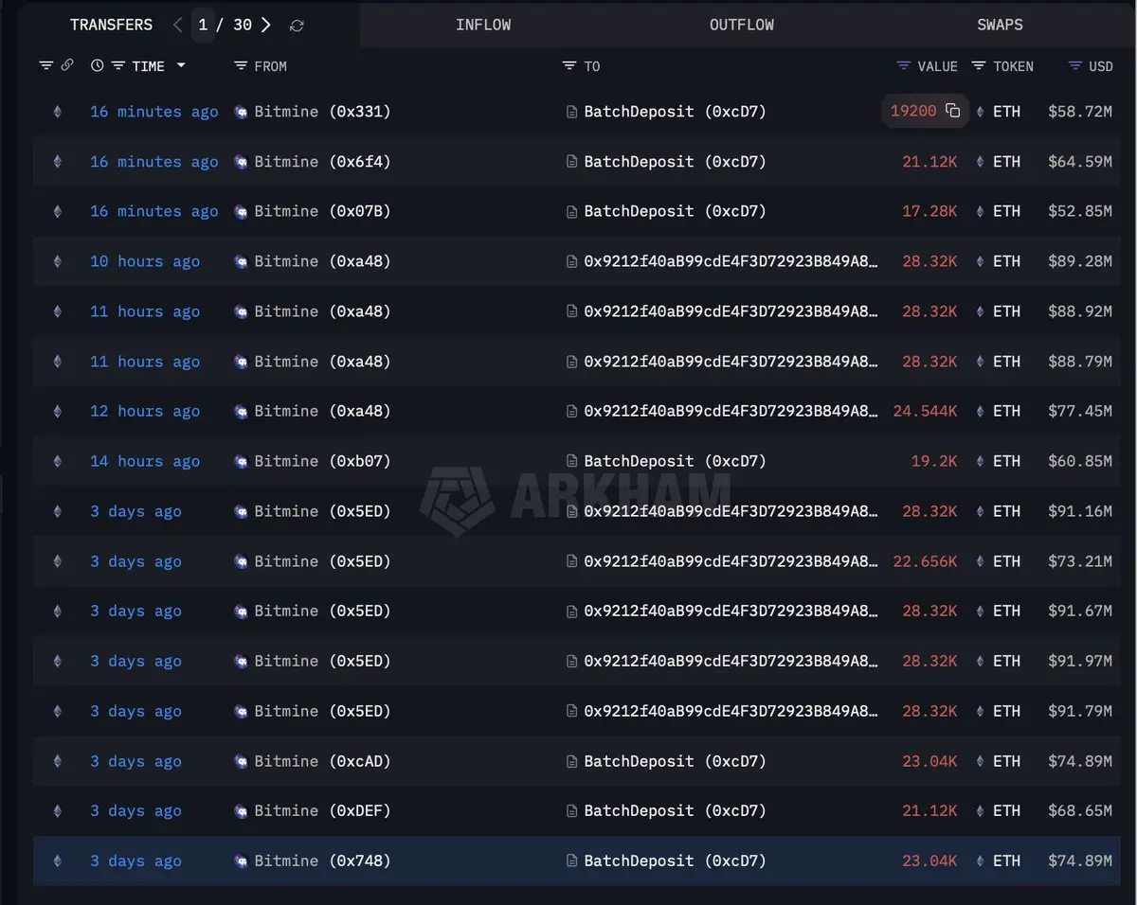The height and width of the screenshot is (905, 1137).
Task: Open the TOKEN column filter
Action: click(979, 66)
